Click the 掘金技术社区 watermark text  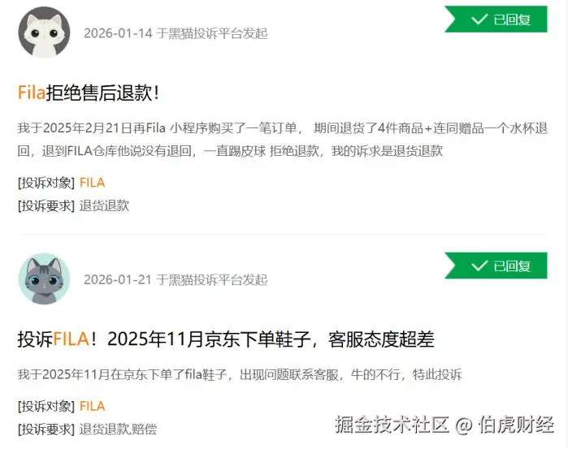[392, 424]
